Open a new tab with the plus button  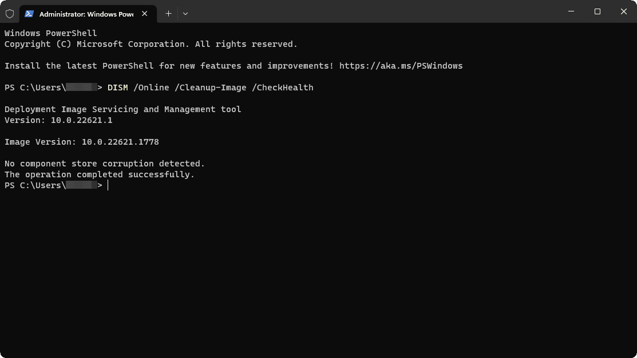tap(168, 13)
